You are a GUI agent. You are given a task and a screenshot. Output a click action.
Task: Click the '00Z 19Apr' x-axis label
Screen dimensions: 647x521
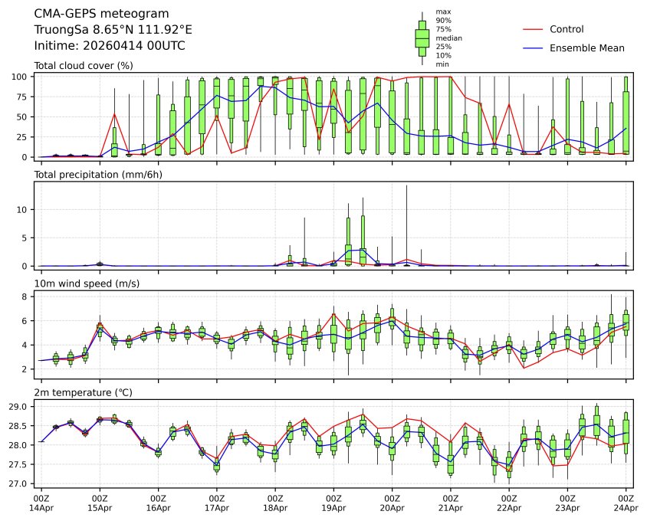[333, 503]
